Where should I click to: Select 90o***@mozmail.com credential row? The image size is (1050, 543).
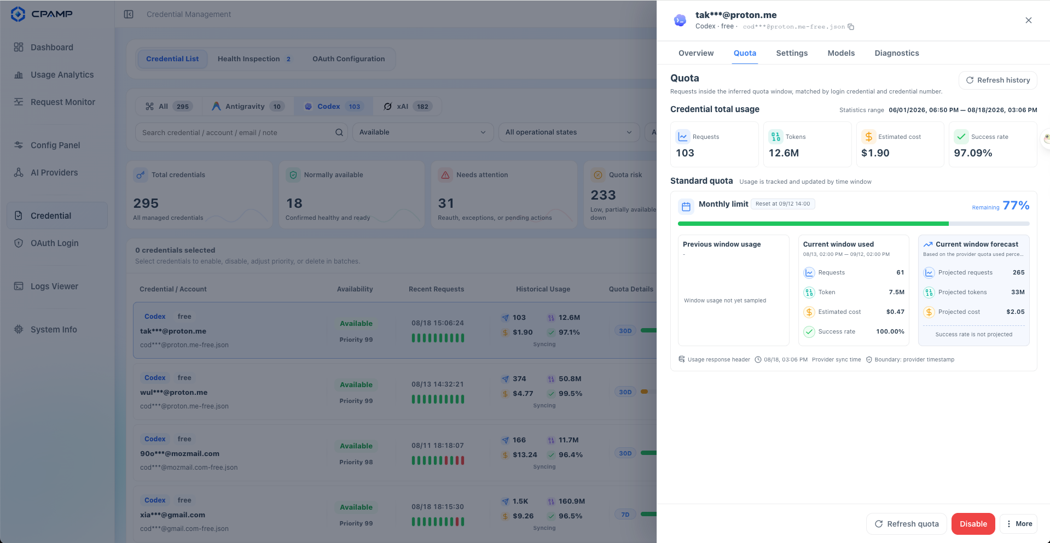[395, 453]
